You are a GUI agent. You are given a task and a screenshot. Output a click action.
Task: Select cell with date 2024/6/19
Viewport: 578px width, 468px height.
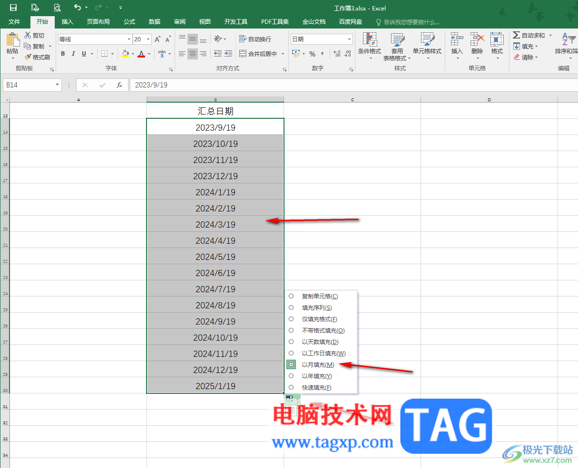click(x=216, y=273)
